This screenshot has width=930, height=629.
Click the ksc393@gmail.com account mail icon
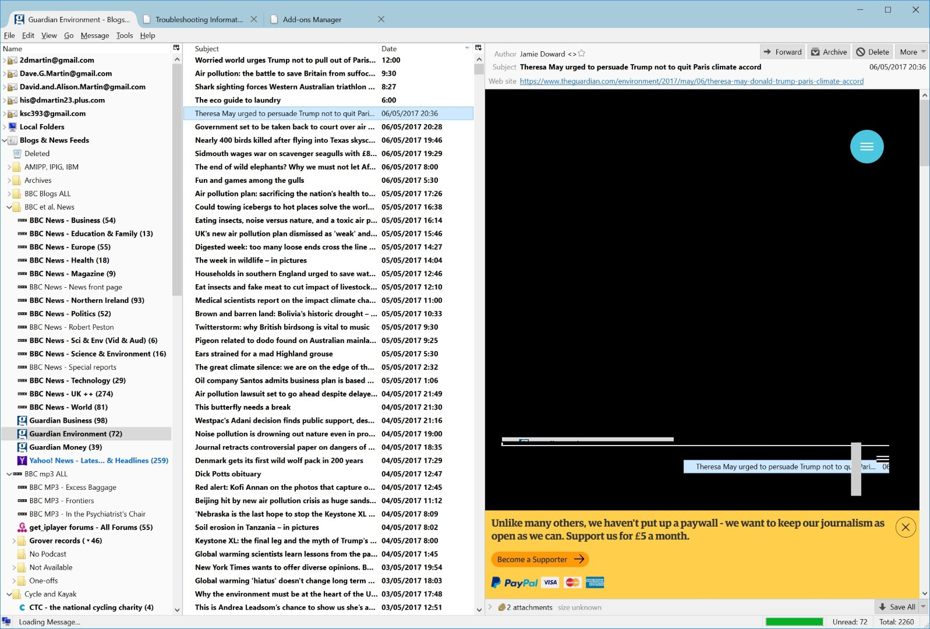pyautogui.click(x=13, y=114)
